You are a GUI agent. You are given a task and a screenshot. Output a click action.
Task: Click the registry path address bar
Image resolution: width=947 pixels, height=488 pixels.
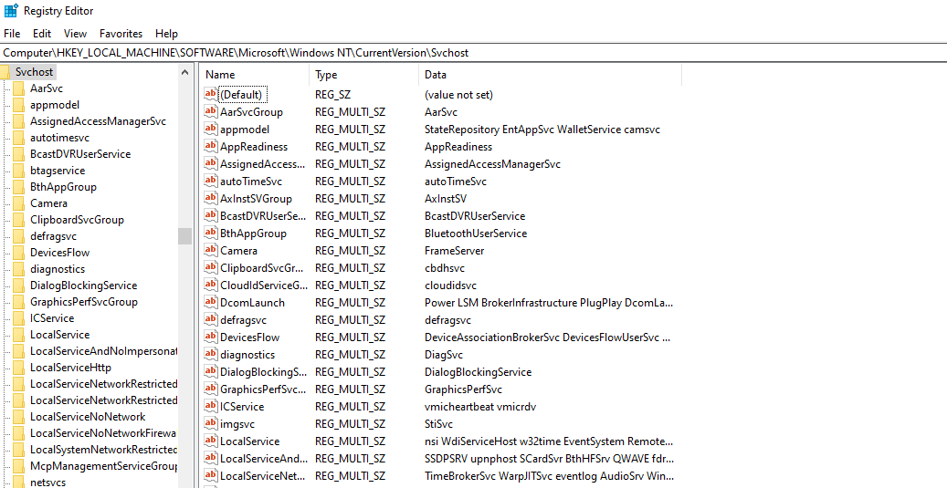pos(473,53)
